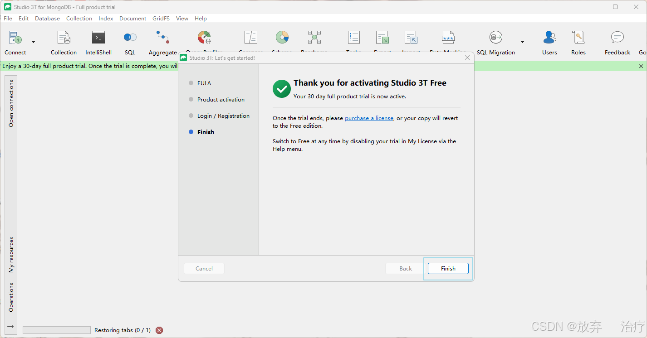This screenshot has width=647, height=338.
Task: Click the Export toolbar icon
Action: (x=382, y=38)
